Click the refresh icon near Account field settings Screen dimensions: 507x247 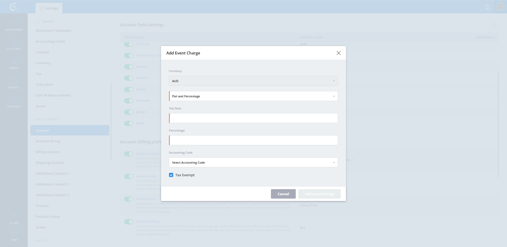point(494,26)
